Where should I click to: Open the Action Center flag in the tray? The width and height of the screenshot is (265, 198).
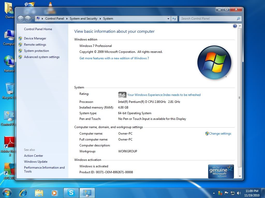coord(226,193)
